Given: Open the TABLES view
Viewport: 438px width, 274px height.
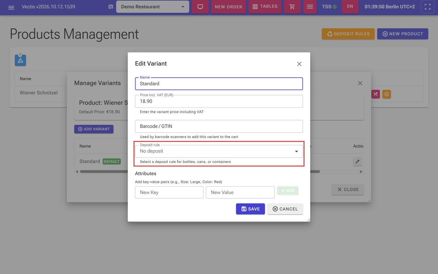Looking at the screenshot, I should pos(265,7).
